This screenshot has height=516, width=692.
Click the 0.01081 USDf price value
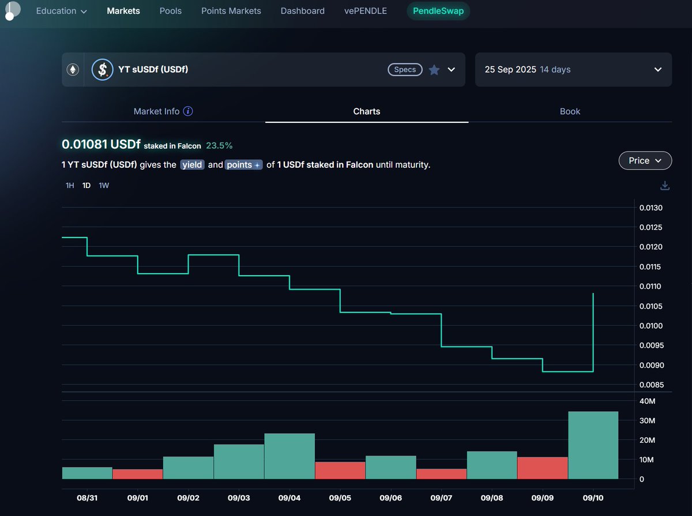(x=101, y=145)
